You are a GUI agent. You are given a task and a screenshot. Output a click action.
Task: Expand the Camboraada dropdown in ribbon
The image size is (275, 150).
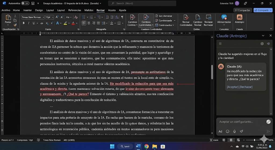coord(175,20)
